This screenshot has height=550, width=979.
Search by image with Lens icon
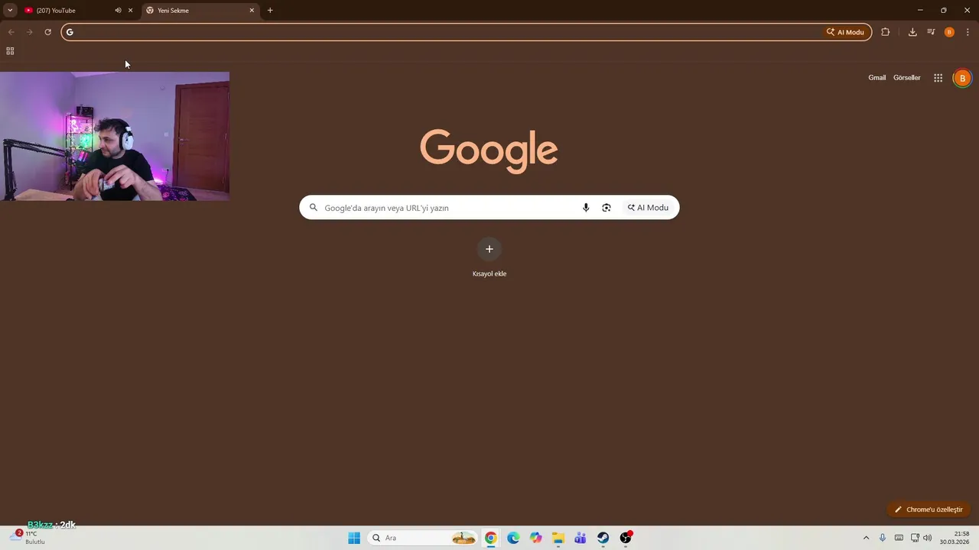[607, 208]
